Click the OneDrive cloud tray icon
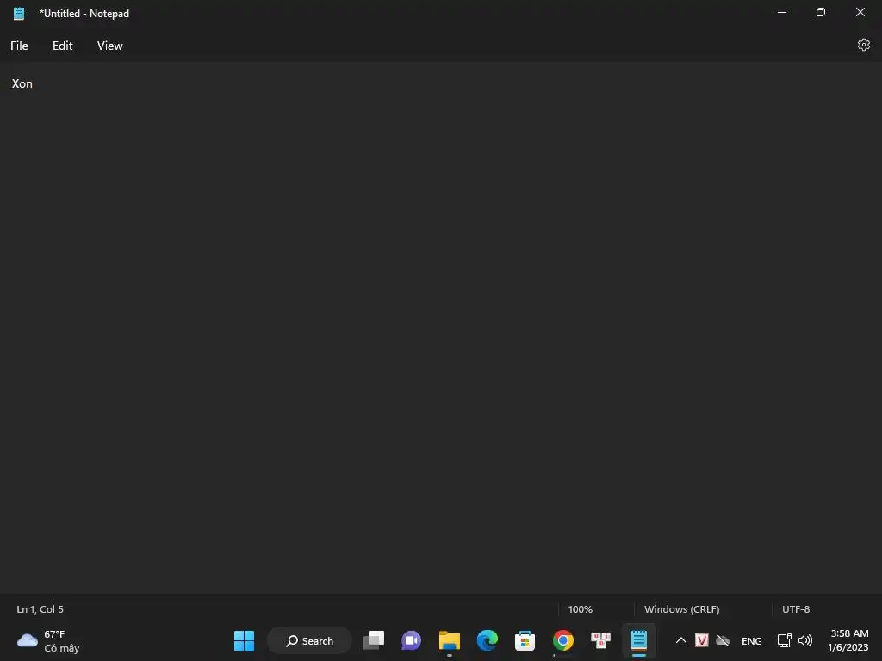The width and height of the screenshot is (882, 661). pos(723,640)
